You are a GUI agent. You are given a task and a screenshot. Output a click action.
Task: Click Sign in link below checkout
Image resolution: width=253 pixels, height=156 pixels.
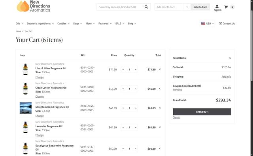coord(177,117)
